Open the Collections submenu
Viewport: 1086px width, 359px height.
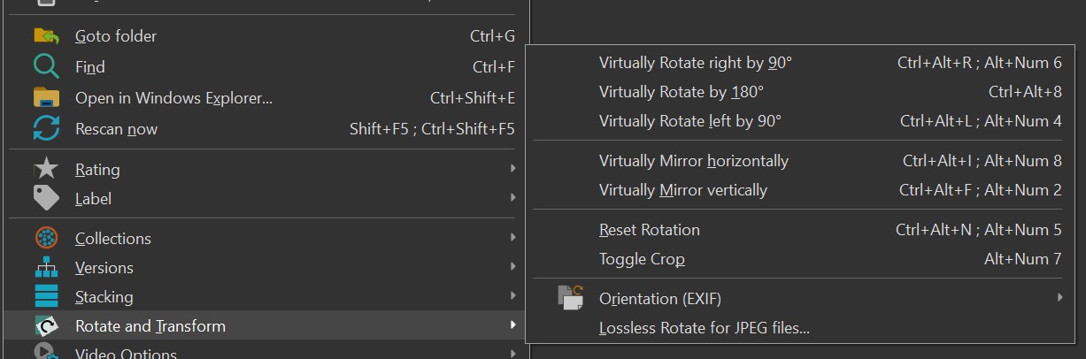(262, 238)
